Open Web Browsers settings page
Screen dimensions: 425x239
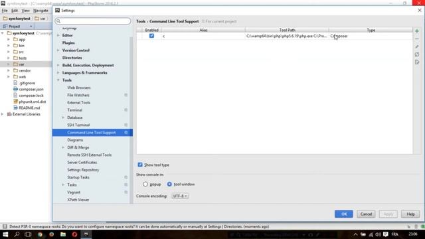tap(79, 88)
